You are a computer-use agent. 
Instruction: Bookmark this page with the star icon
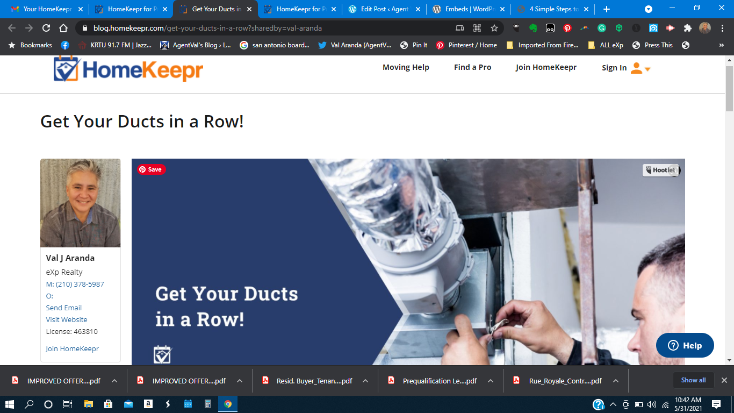(x=494, y=28)
